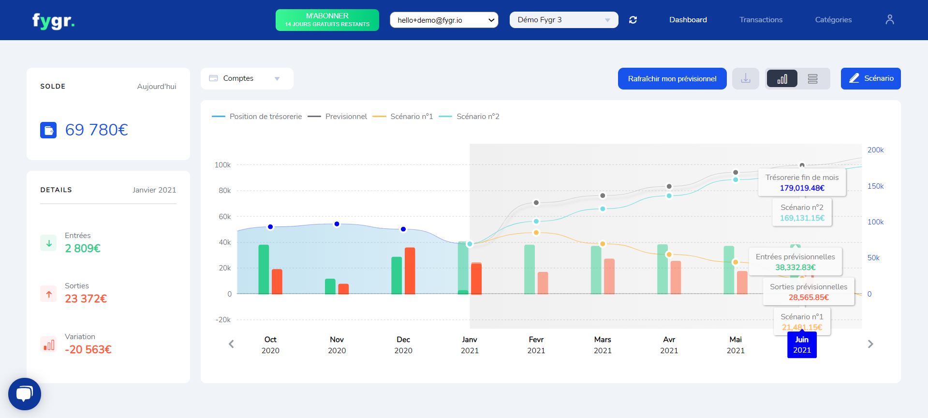Click the Variation chart icon
The height and width of the screenshot is (418, 928).
[x=48, y=344]
